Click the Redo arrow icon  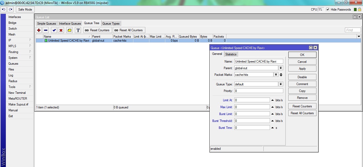coord(10,9)
